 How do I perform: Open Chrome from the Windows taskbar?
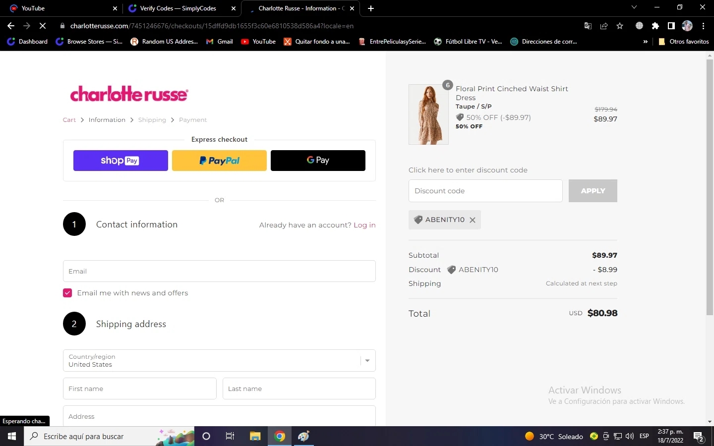(x=280, y=436)
